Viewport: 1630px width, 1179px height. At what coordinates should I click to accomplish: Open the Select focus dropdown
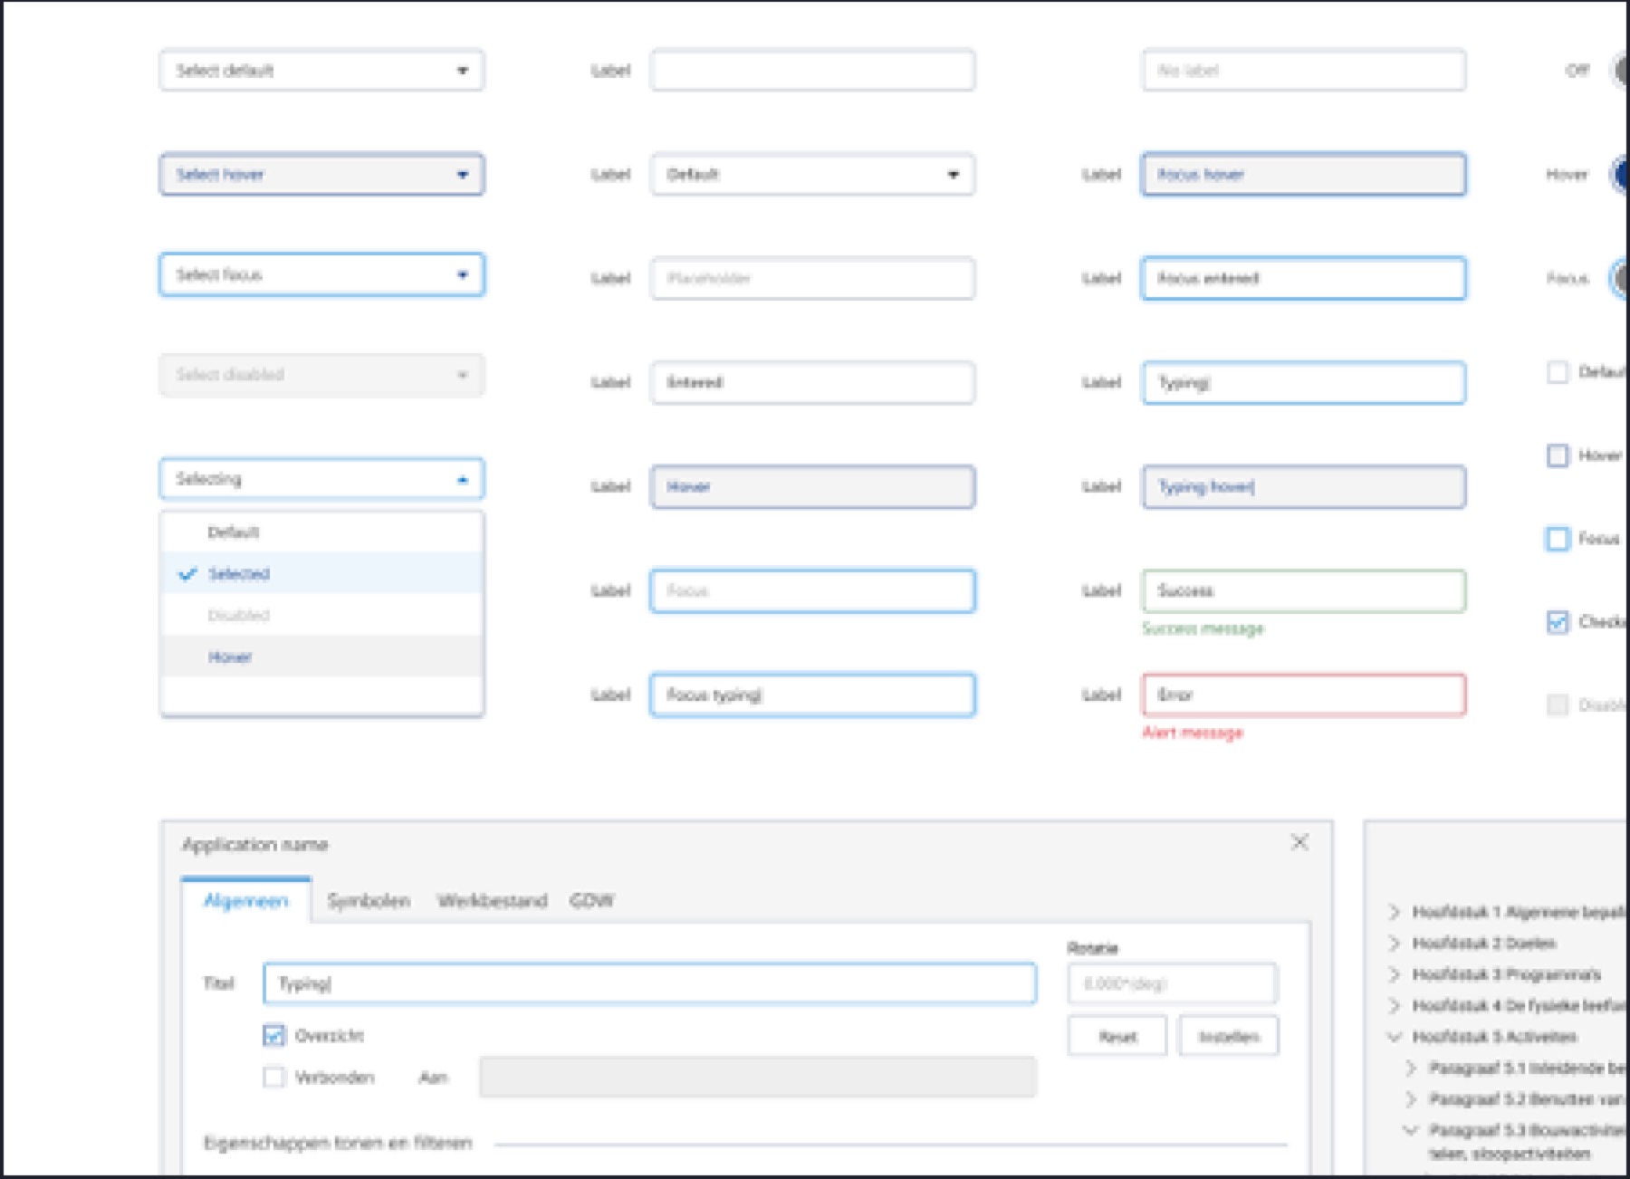click(321, 275)
